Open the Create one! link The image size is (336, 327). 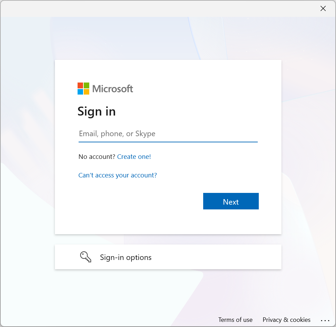click(x=134, y=156)
